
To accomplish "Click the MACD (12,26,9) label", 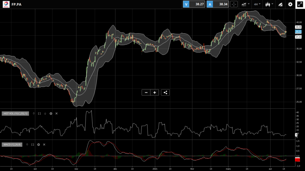I will click(x=12, y=145).
